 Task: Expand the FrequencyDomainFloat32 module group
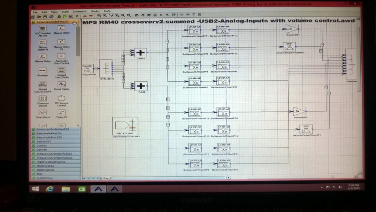[56, 153]
